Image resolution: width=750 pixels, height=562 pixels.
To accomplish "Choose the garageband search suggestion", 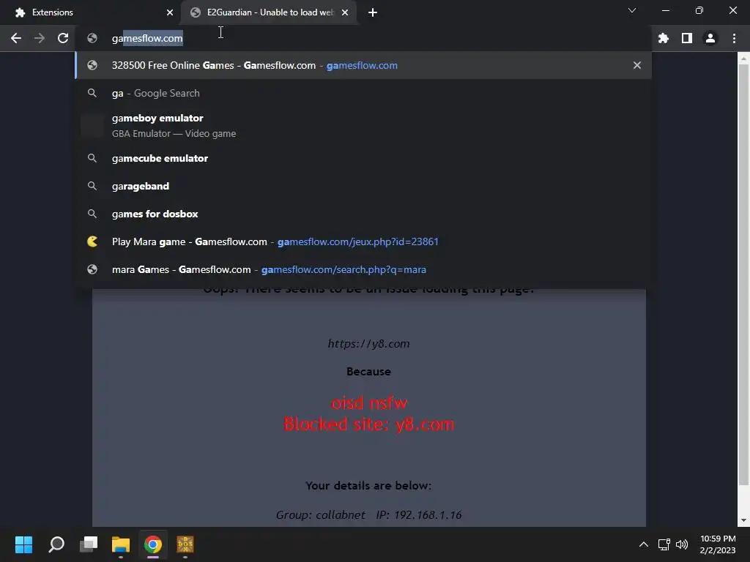I will click(x=363, y=186).
